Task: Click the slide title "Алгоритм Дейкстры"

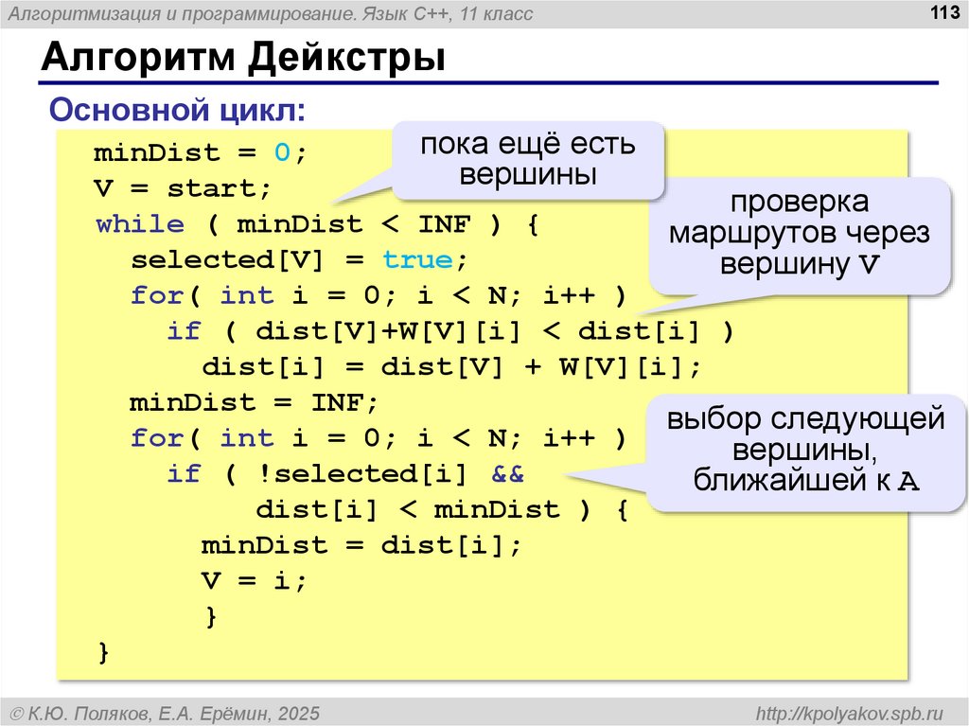Action: pyautogui.click(x=242, y=59)
